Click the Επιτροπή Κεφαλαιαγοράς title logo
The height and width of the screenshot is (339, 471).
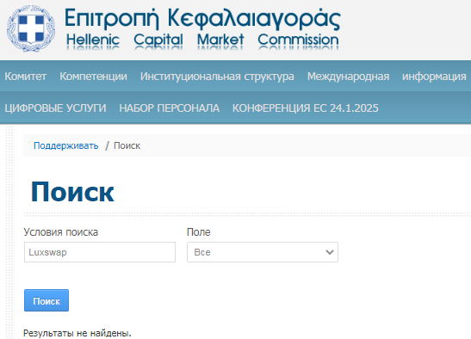pyautogui.click(x=202, y=19)
